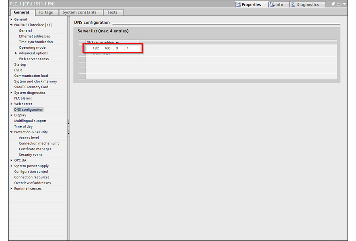Click the DNS server address 192.168.0.1 field
This screenshot has height=241, width=356.
click(x=112, y=48)
